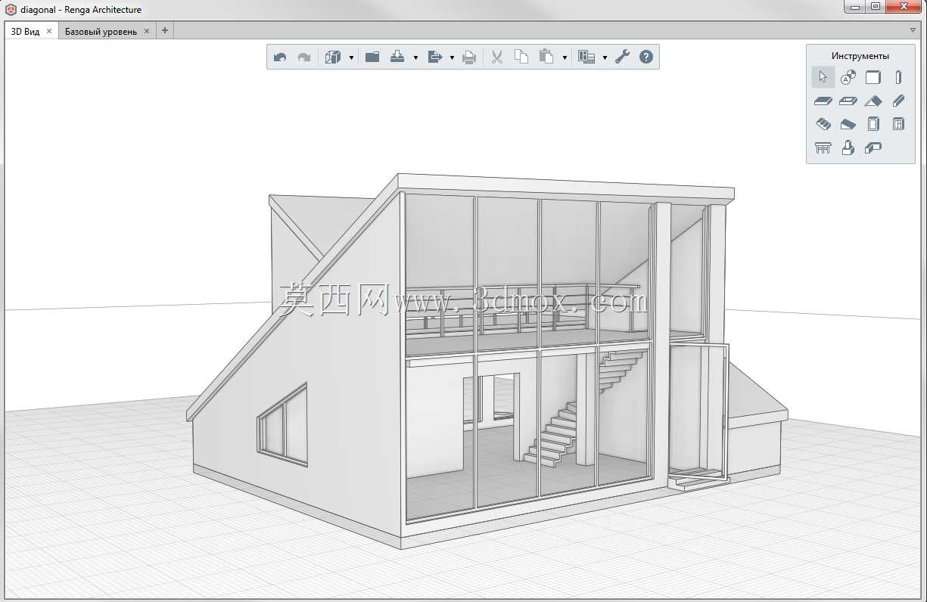Select the arrow Selection tool
Viewport: 927px width, 602px height.
click(x=823, y=77)
